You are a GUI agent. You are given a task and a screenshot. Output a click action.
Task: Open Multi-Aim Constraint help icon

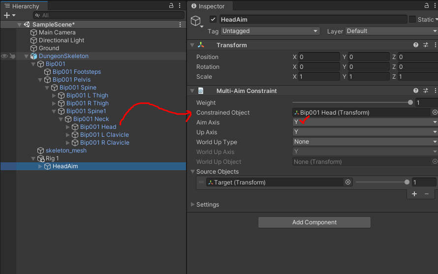416,91
